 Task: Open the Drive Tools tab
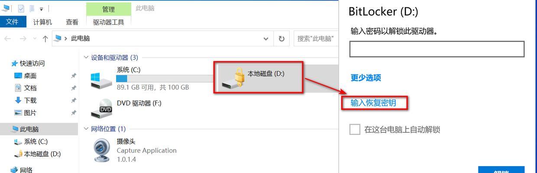coord(109,22)
